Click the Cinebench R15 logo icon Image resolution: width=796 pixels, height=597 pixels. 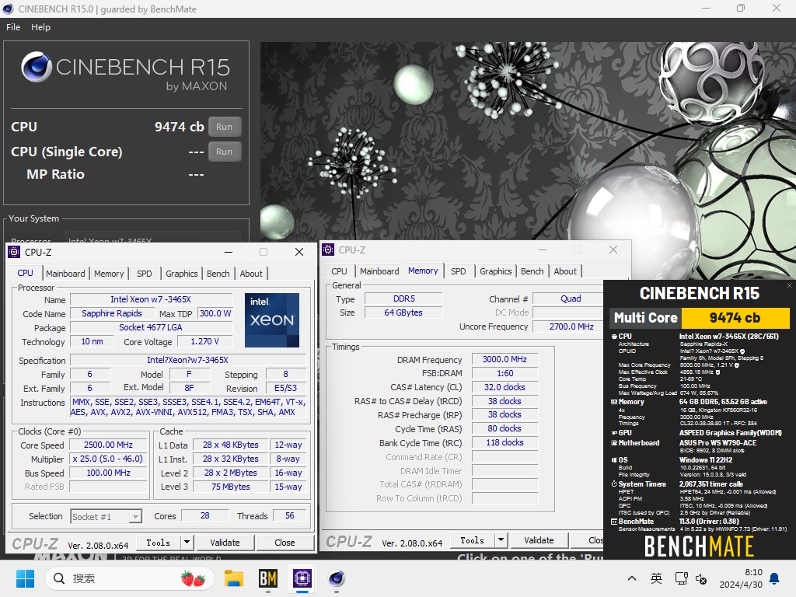[36, 67]
